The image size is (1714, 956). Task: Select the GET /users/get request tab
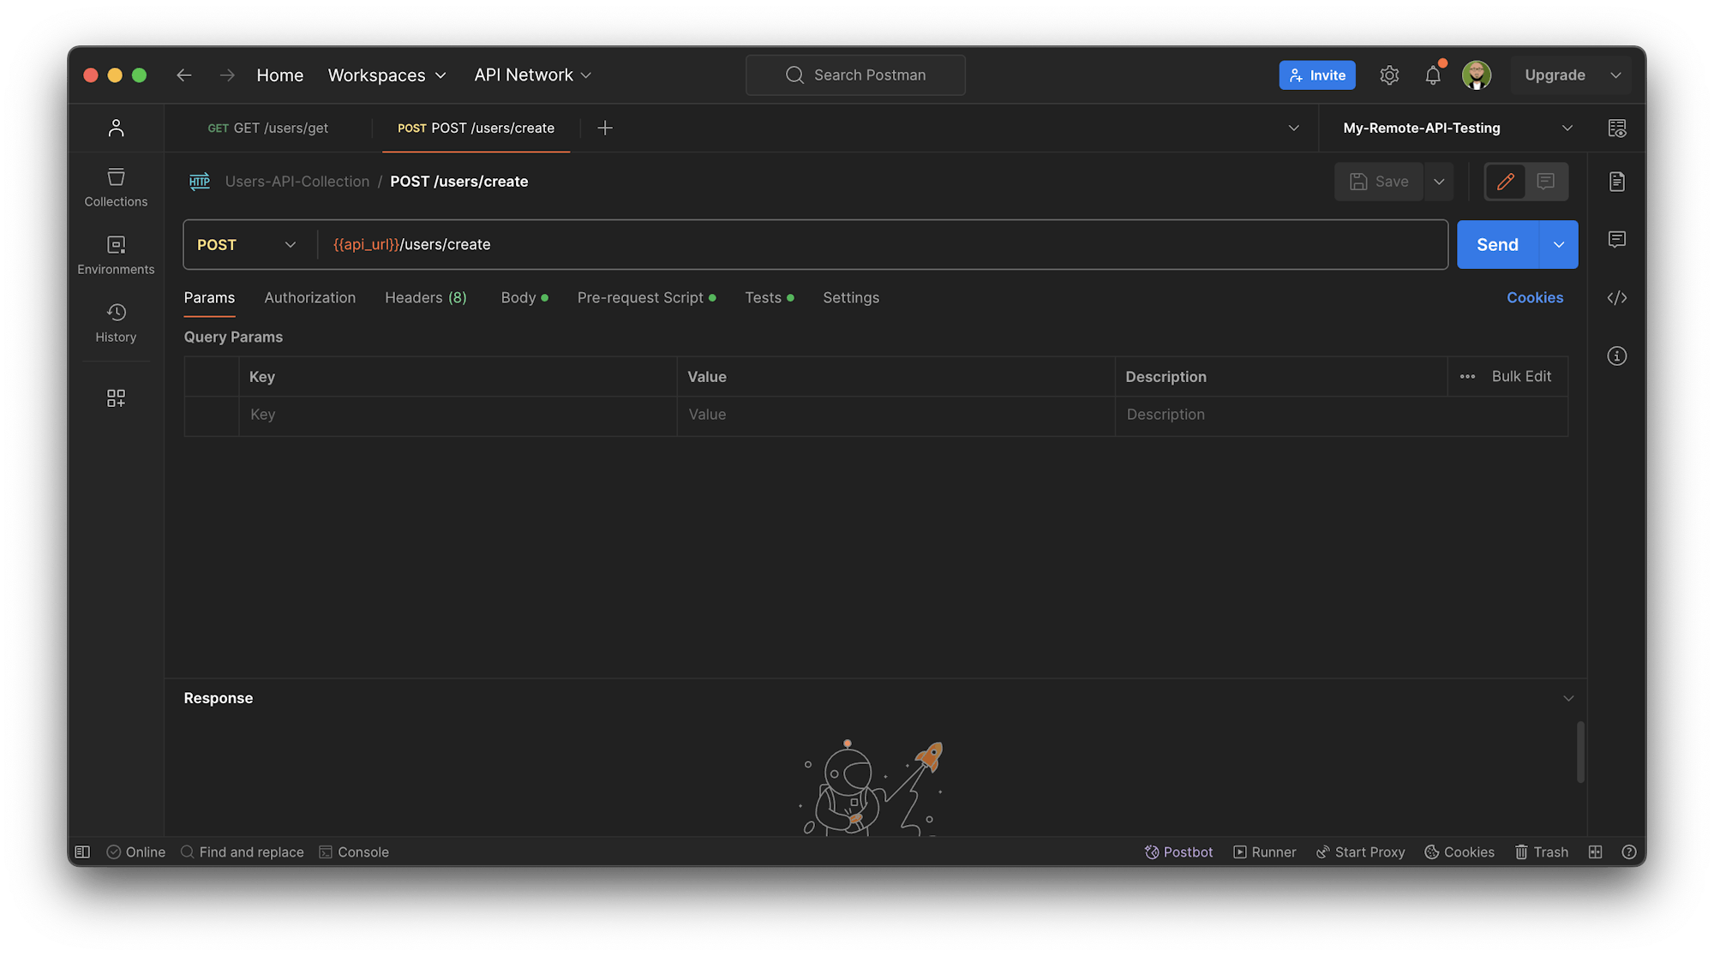click(267, 128)
